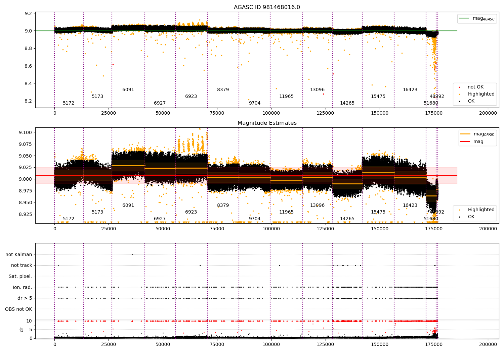Click label 13096 in the Magnitude Estimates plot
This screenshot has width=504, height=352.
pyautogui.click(x=317, y=206)
